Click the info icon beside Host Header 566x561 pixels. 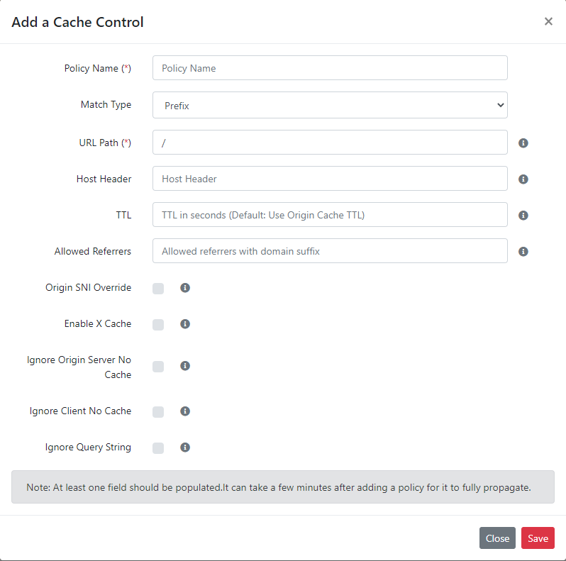click(x=523, y=179)
